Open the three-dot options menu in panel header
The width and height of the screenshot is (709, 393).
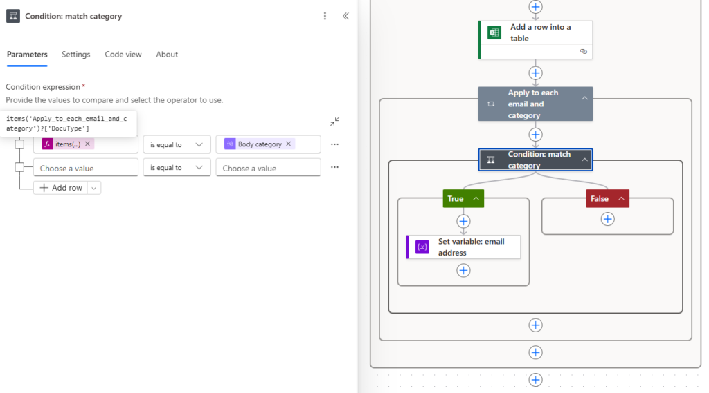click(x=325, y=17)
